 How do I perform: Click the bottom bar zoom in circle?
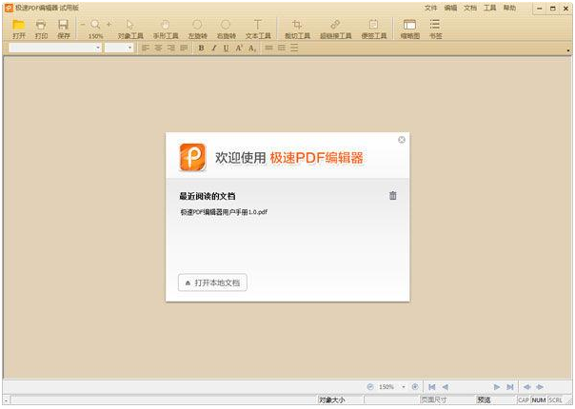tap(415, 386)
